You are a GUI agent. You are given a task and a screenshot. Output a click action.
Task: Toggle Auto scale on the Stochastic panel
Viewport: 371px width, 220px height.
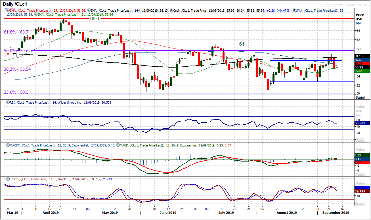[x=360, y=204]
